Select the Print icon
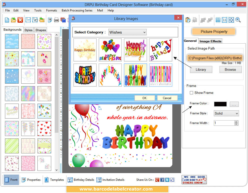 coord(56,20)
